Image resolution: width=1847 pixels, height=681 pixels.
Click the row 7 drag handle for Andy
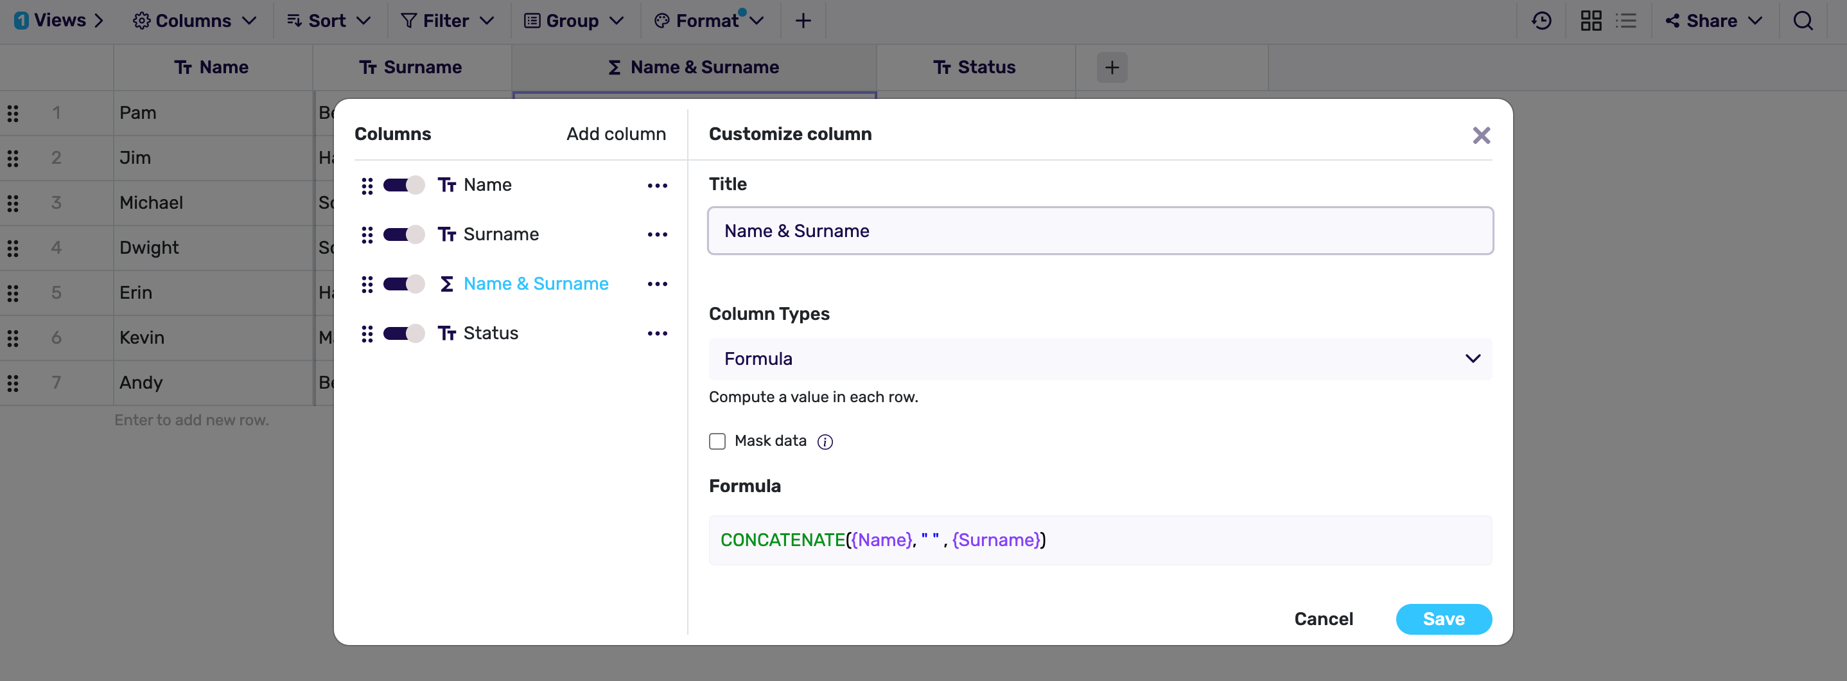click(13, 383)
